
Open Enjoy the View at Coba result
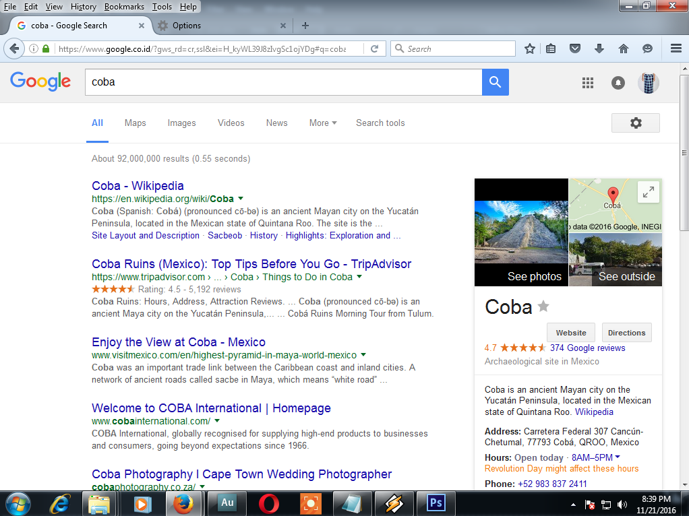179,342
